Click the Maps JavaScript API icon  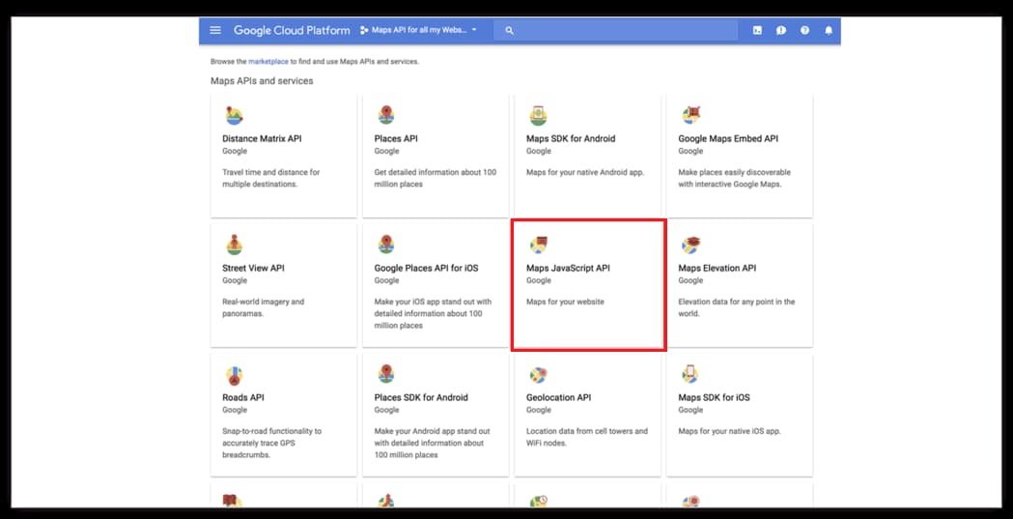(x=538, y=245)
